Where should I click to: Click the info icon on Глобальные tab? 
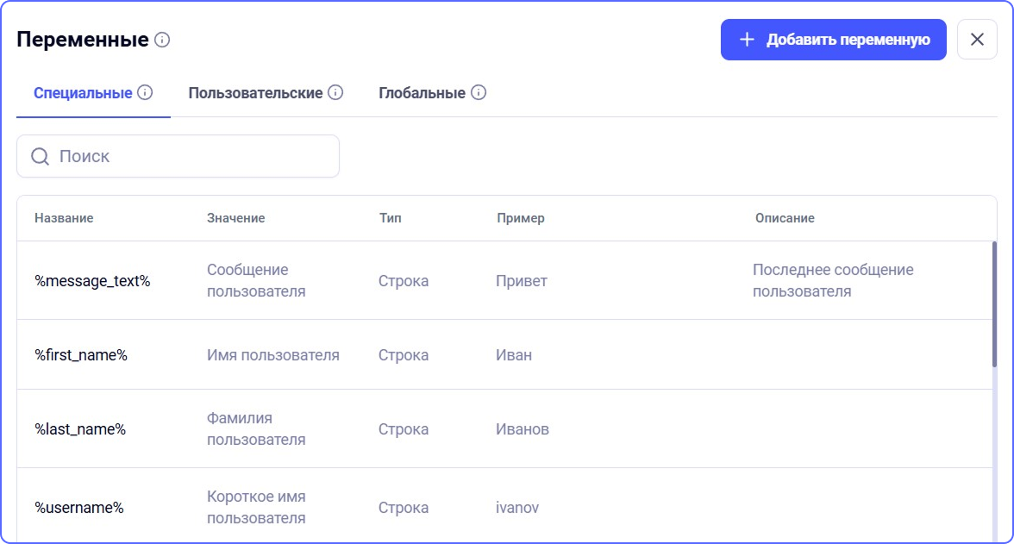(476, 91)
